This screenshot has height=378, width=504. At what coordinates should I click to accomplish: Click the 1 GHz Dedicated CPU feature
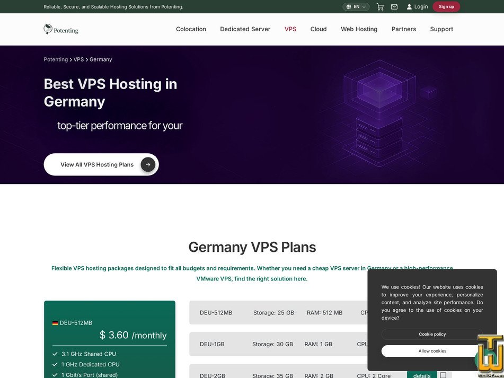pos(90,365)
